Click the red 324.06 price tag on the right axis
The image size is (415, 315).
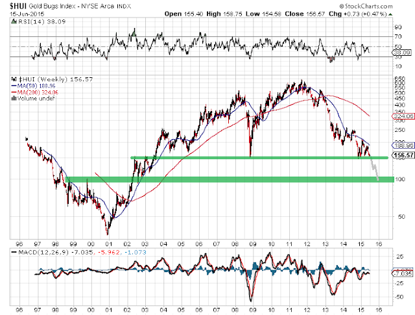[402, 116]
